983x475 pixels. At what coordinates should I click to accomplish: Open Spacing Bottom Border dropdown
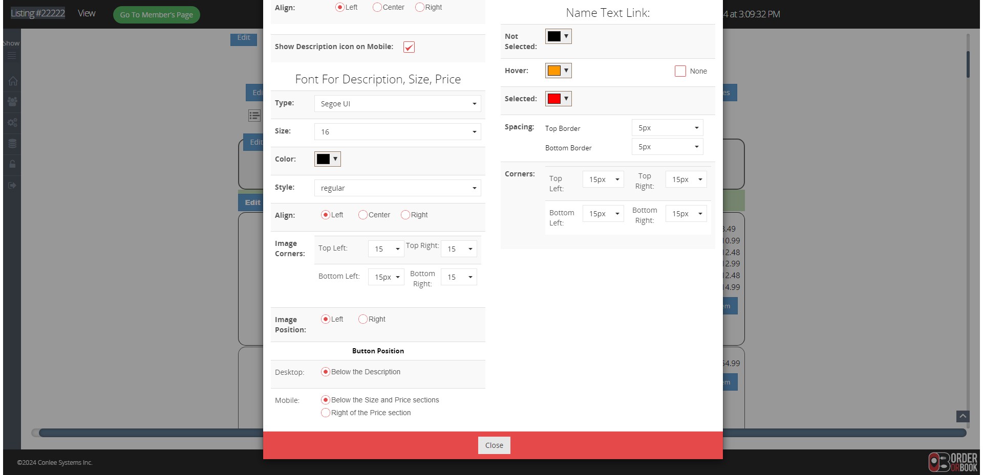(668, 146)
